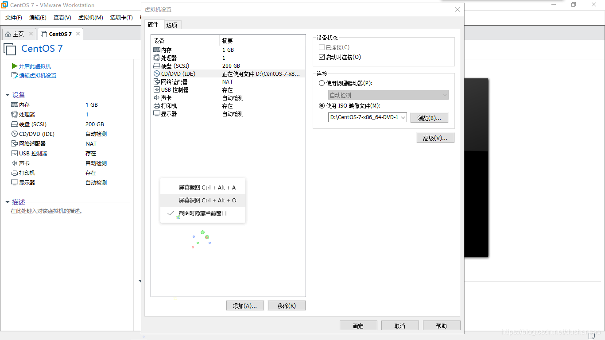
Task: Click USB controller icon in main window sidebar
Action: coord(15,153)
